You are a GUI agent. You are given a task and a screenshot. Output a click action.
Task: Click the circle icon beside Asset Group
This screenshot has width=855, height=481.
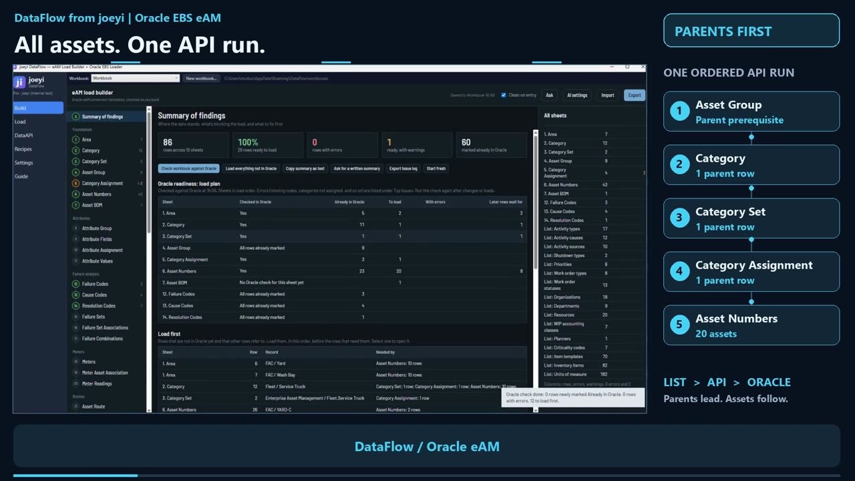click(x=76, y=172)
